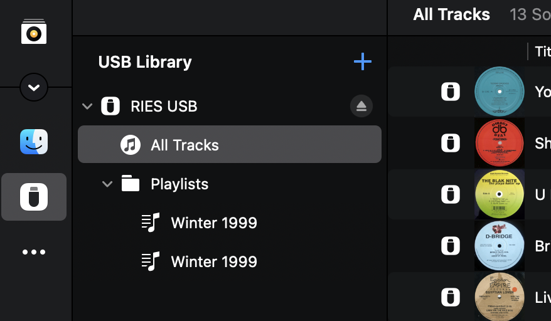
Task: Open the first Winter 1999 playlist
Action: pos(213,223)
